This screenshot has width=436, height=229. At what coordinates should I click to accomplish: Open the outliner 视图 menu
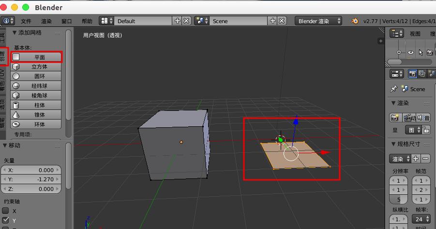pos(415,34)
